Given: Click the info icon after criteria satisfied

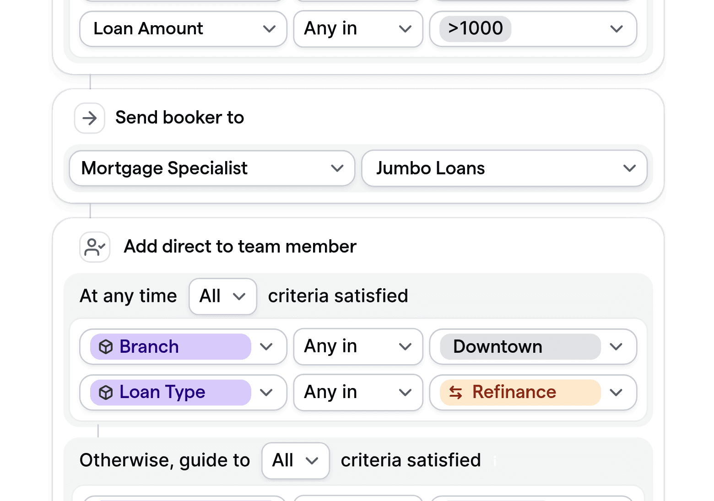Looking at the screenshot, I should point(495,462).
